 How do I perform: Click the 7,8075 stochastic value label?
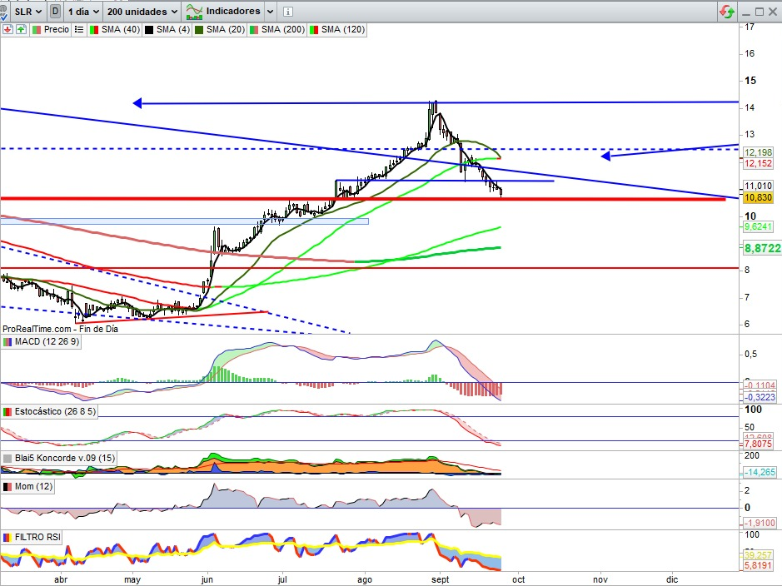758,444
